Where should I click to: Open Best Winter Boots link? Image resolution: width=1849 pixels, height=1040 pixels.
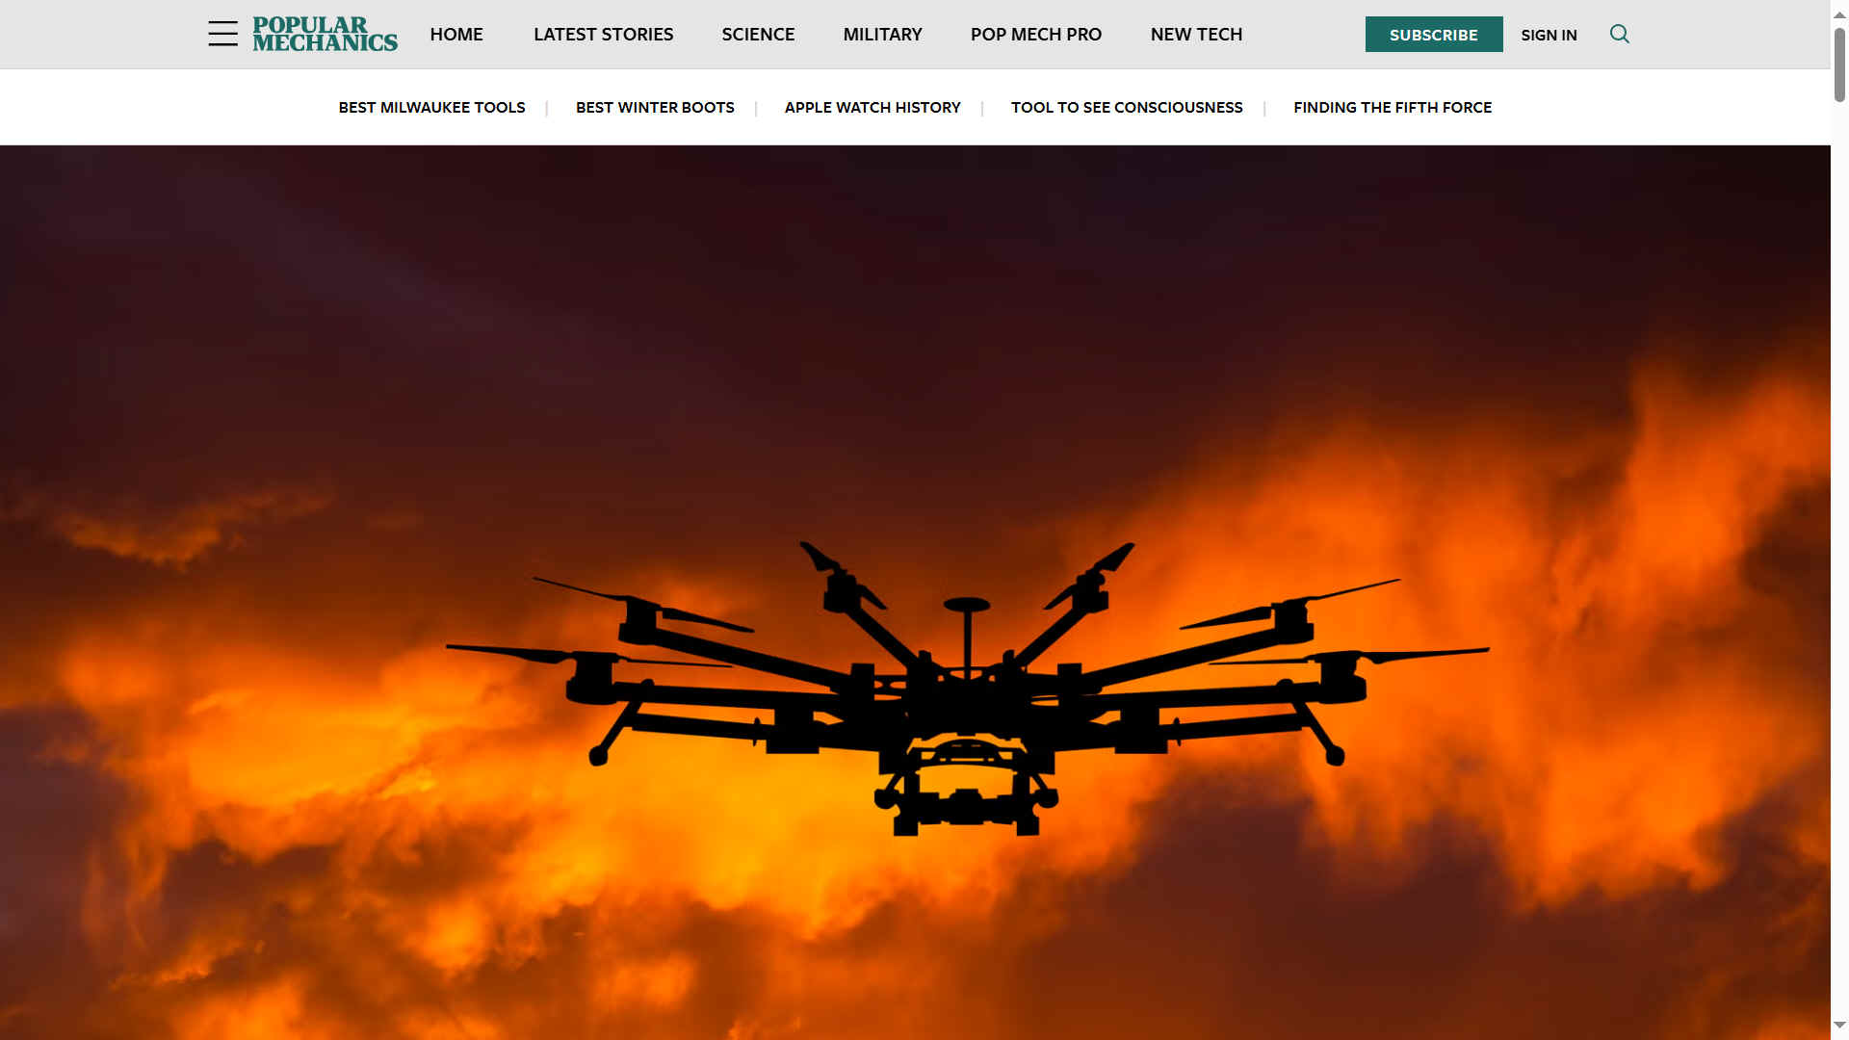pos(655,107)
